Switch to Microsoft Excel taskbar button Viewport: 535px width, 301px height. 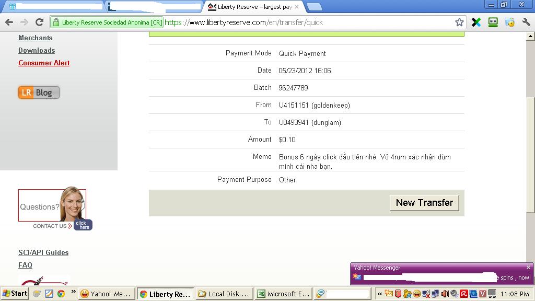coord(284,294)
